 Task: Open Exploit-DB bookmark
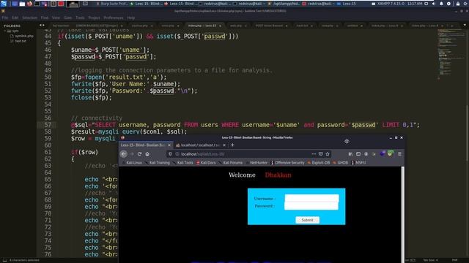[319, 162]
